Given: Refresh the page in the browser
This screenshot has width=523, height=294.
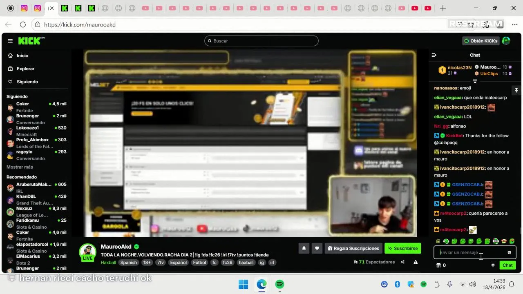Looking at the screenshot, I should [x=23, y=24].
